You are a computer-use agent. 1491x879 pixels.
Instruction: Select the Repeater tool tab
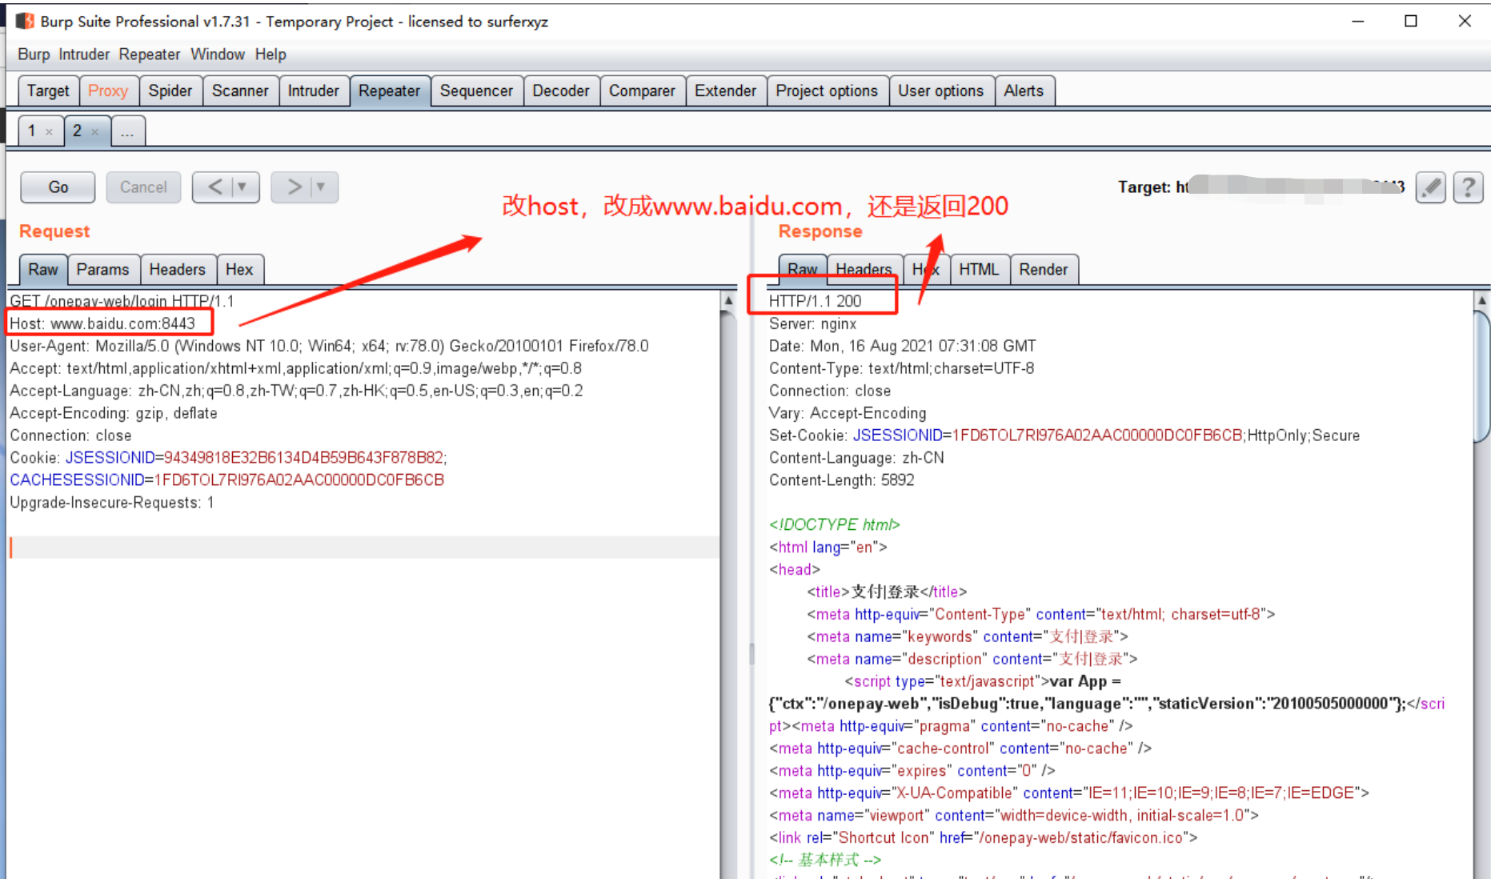pyautogui.click(x=389, y=90)
